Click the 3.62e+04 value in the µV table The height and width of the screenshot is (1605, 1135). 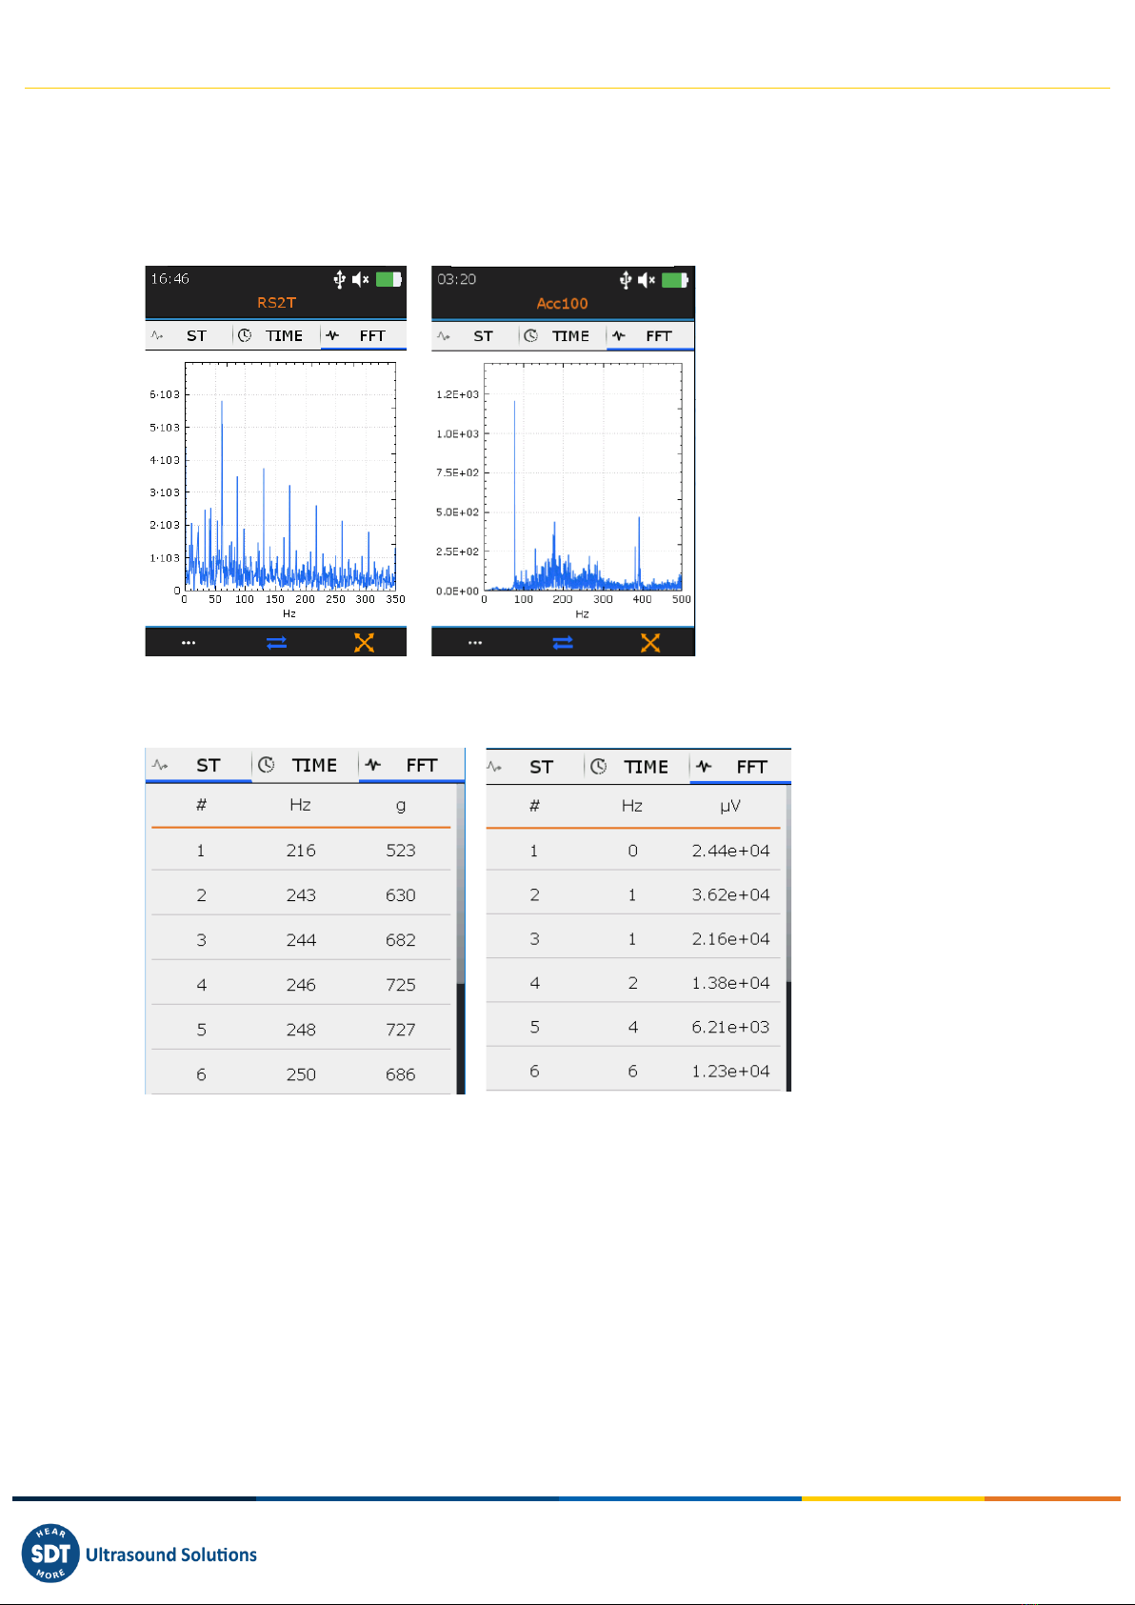coord(730,894)
